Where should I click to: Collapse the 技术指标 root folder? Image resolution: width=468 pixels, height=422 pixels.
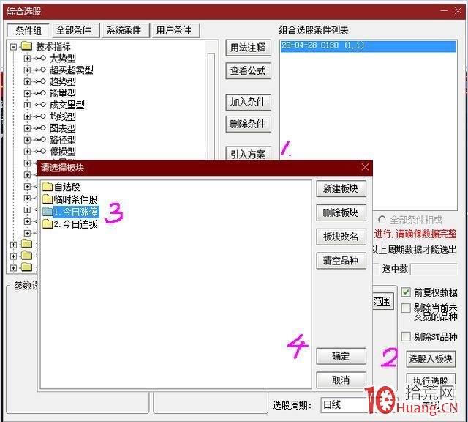click(13, 47)
